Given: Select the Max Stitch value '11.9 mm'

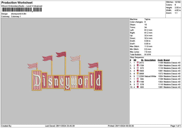Looking at the screenshot, I should [x=148, y=46].
